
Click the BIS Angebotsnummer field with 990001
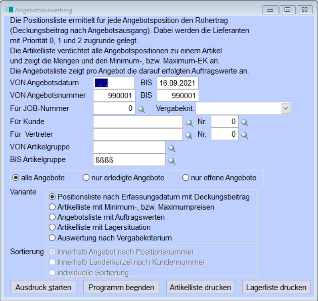click(x=178, y=95)
